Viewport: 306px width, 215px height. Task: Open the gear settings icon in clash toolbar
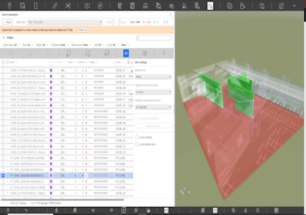coord(145,53)
